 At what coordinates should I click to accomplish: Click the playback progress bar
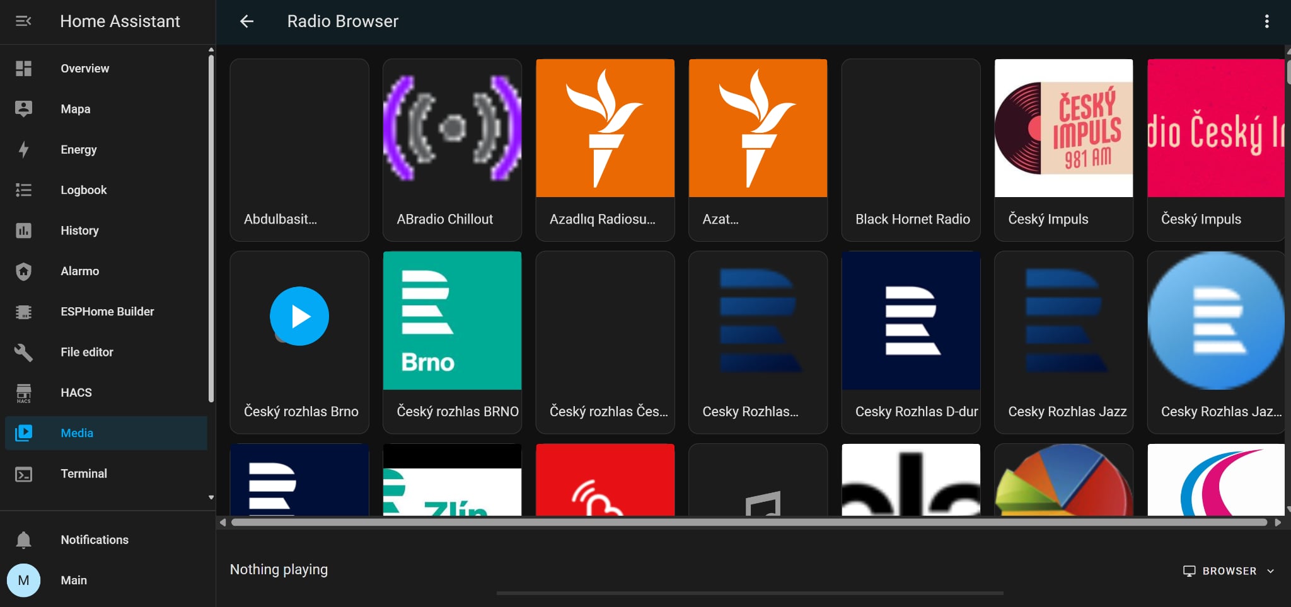point(750,593)
